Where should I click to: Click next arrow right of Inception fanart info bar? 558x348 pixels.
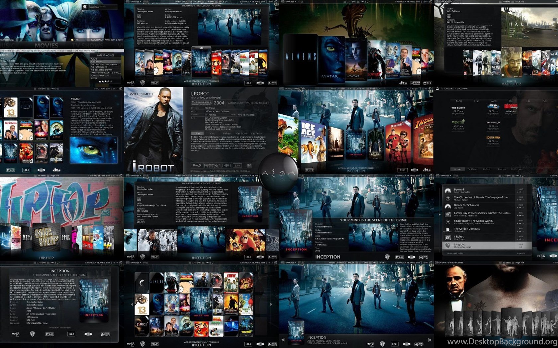(x=430, y=340)
